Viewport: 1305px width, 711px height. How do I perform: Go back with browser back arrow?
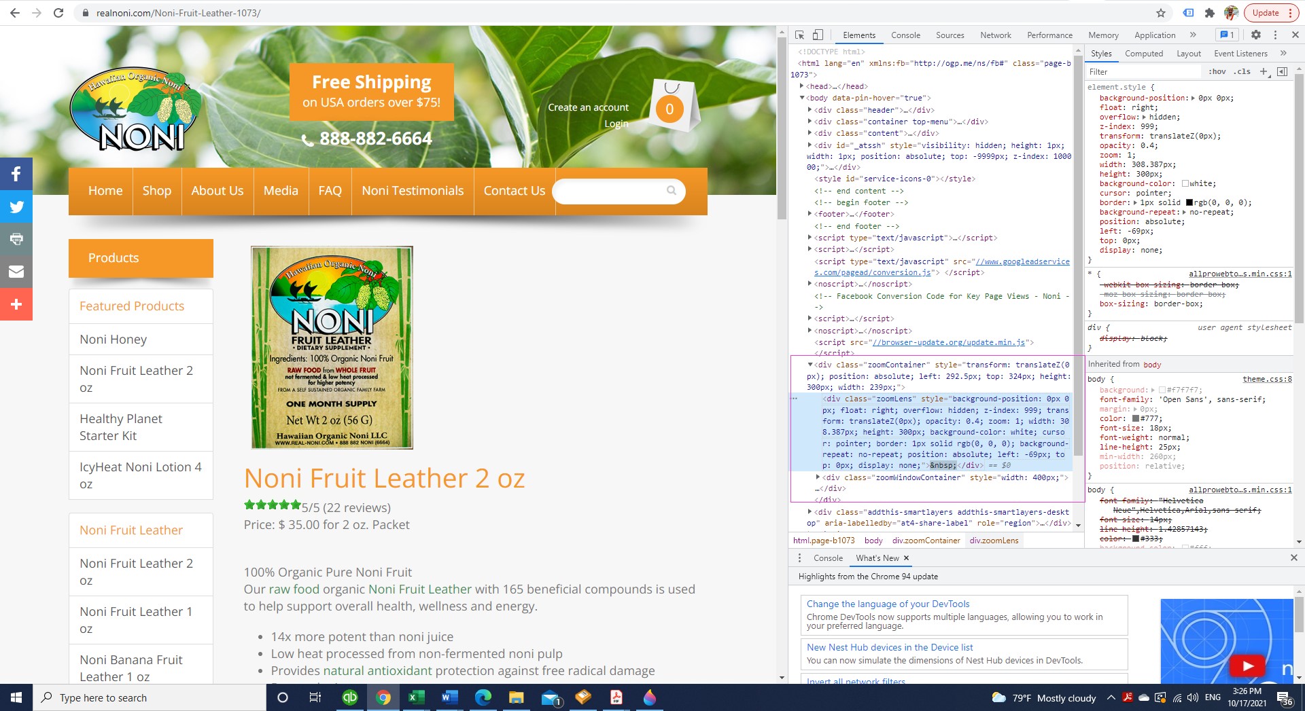15,13
